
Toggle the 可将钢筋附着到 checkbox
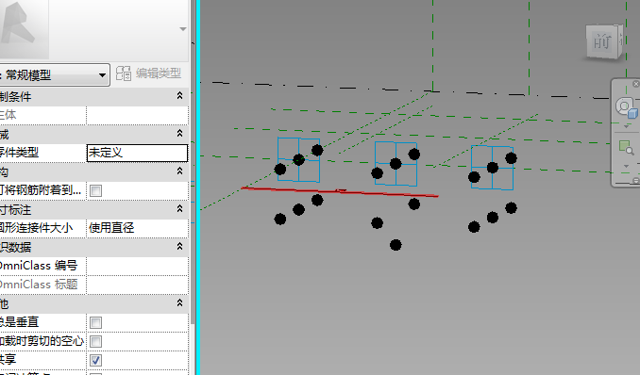point(96,190)
